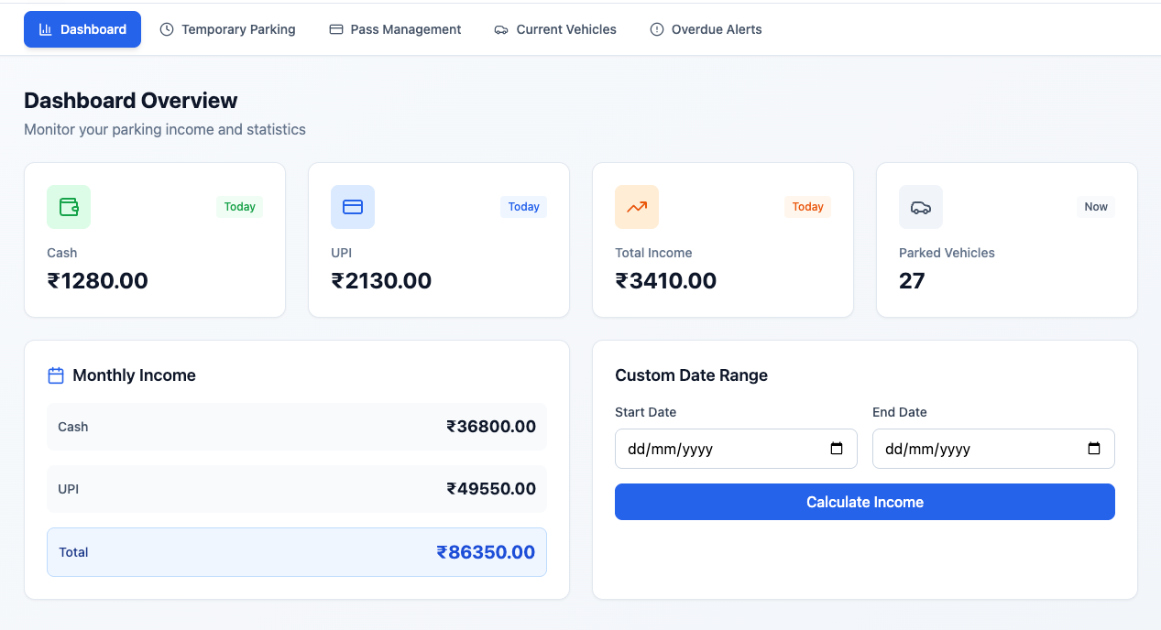Image resolution: width=1161 pixels, height=630 pixels.
Task: Click the Parked Vehicles label
Action: point(947,253)
